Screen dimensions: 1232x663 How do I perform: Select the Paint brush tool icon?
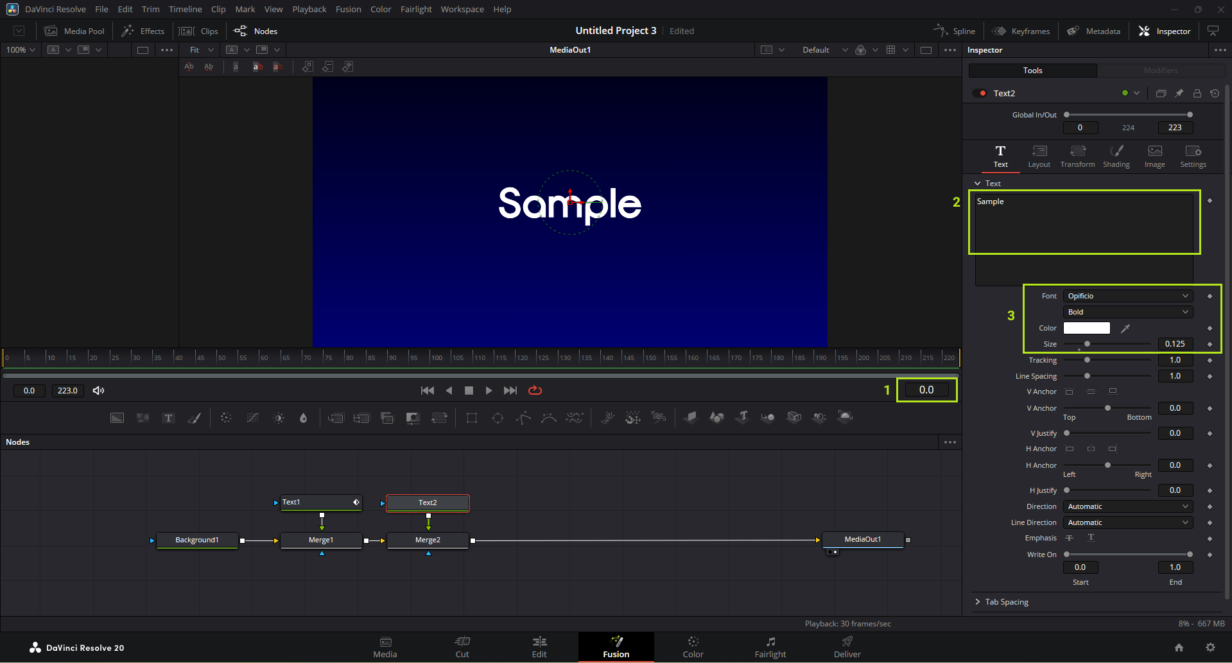click(194, 418)
